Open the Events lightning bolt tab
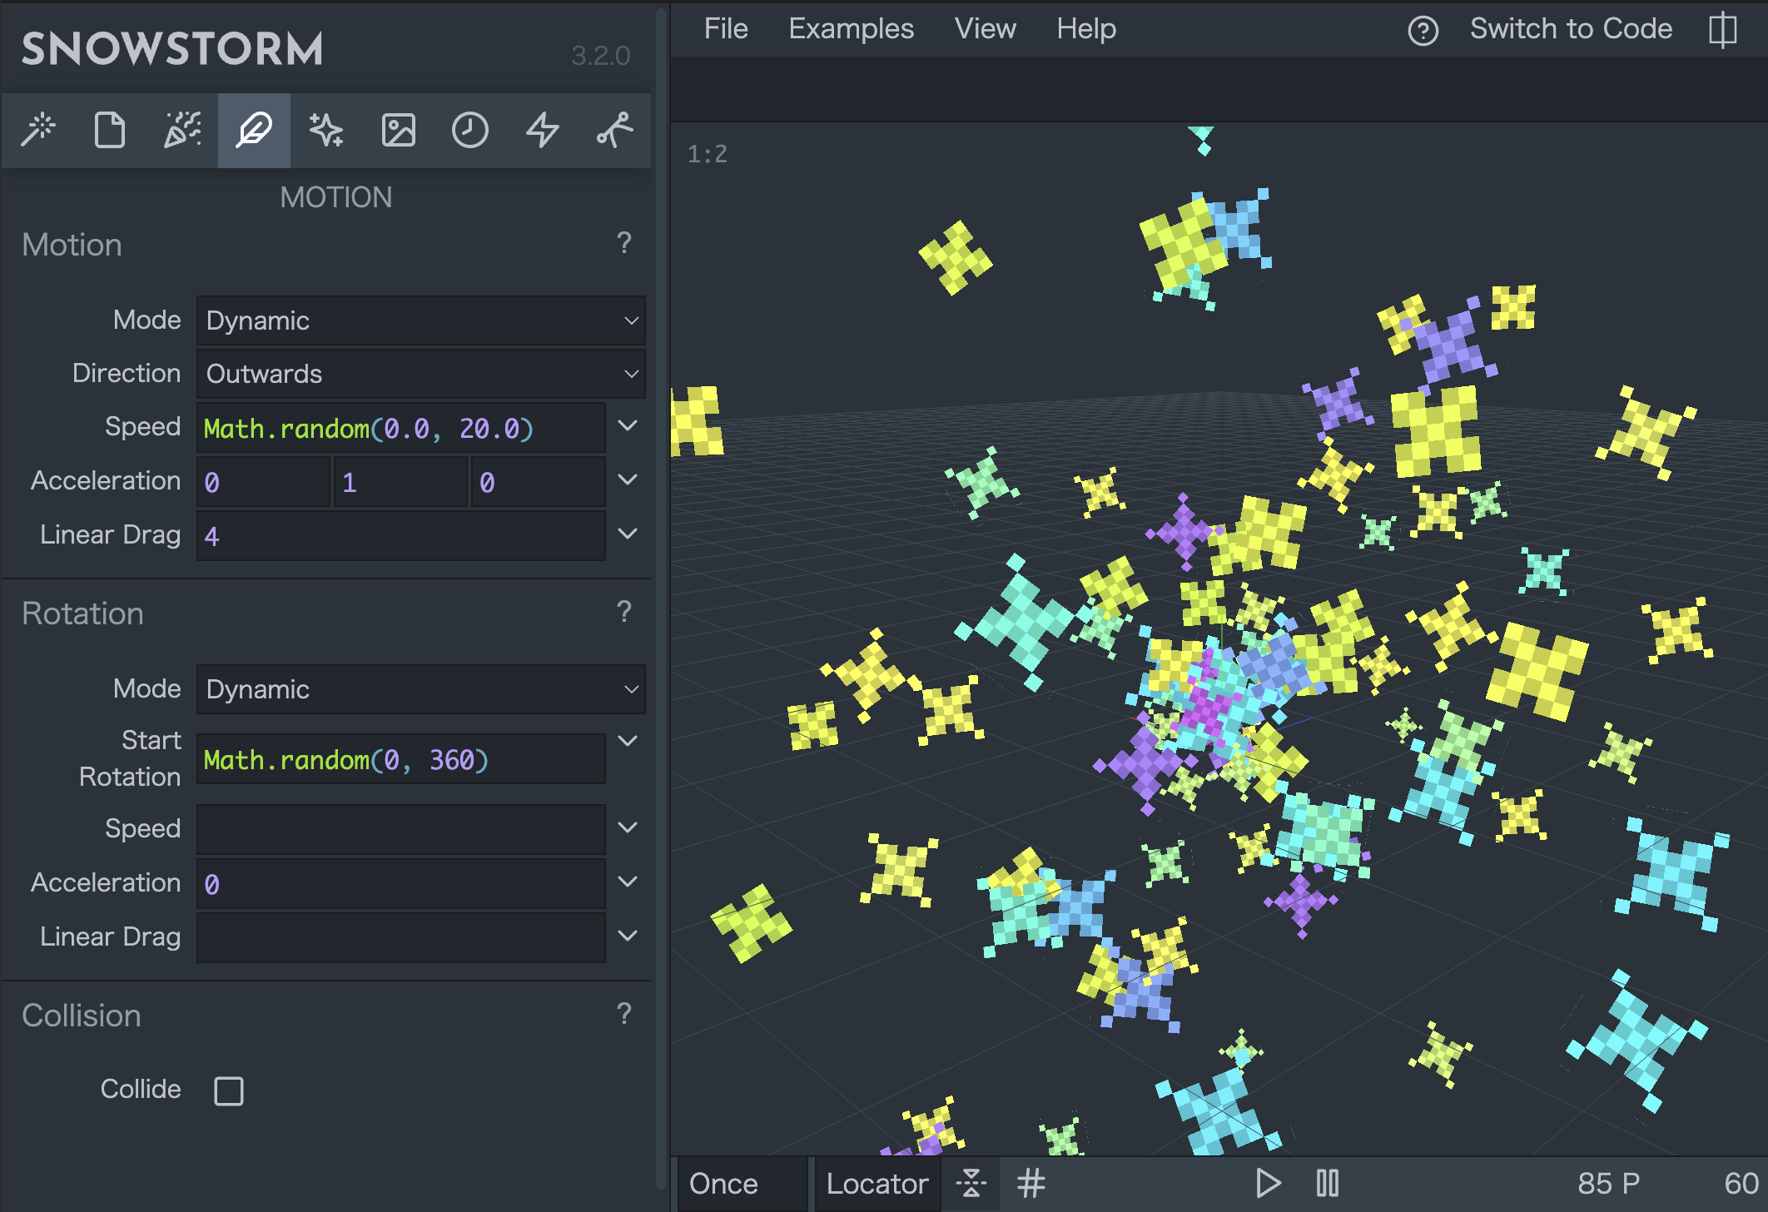The height and width of the screenshot is (1212, 1768). tap(543, 131)
